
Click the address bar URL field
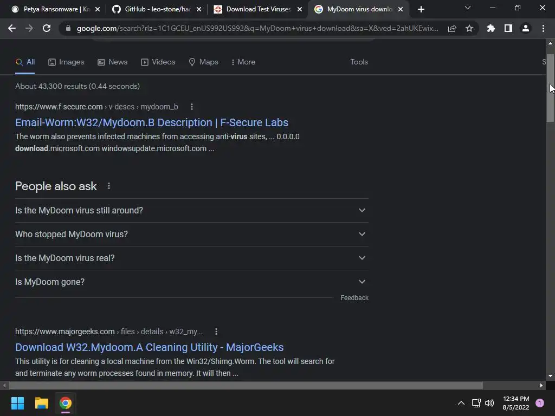pyautogui.click(x=257, y=28)
